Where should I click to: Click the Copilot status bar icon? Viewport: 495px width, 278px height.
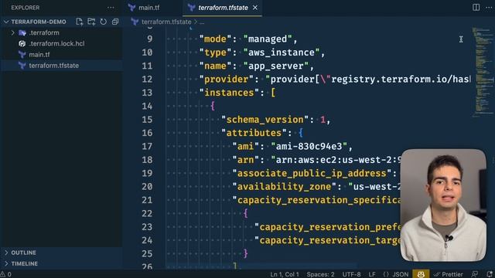pos(421,274)
